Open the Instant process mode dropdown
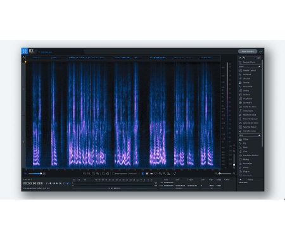Screen dimensions: 285x240 coord(133,174)
